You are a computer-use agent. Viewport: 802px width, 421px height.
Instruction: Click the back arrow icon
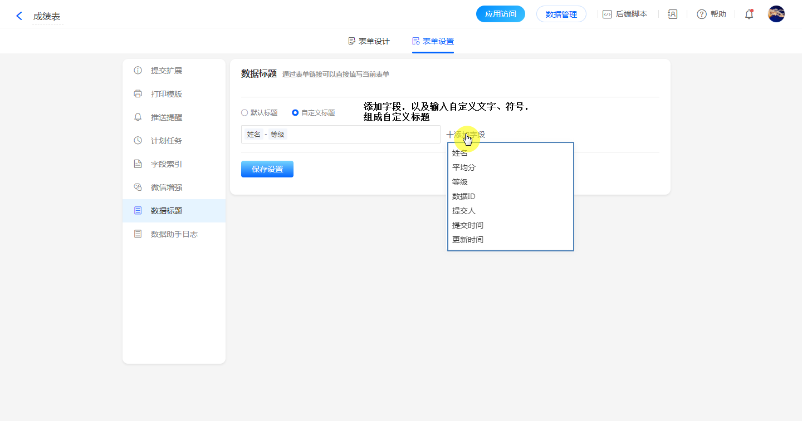(19, 16)
